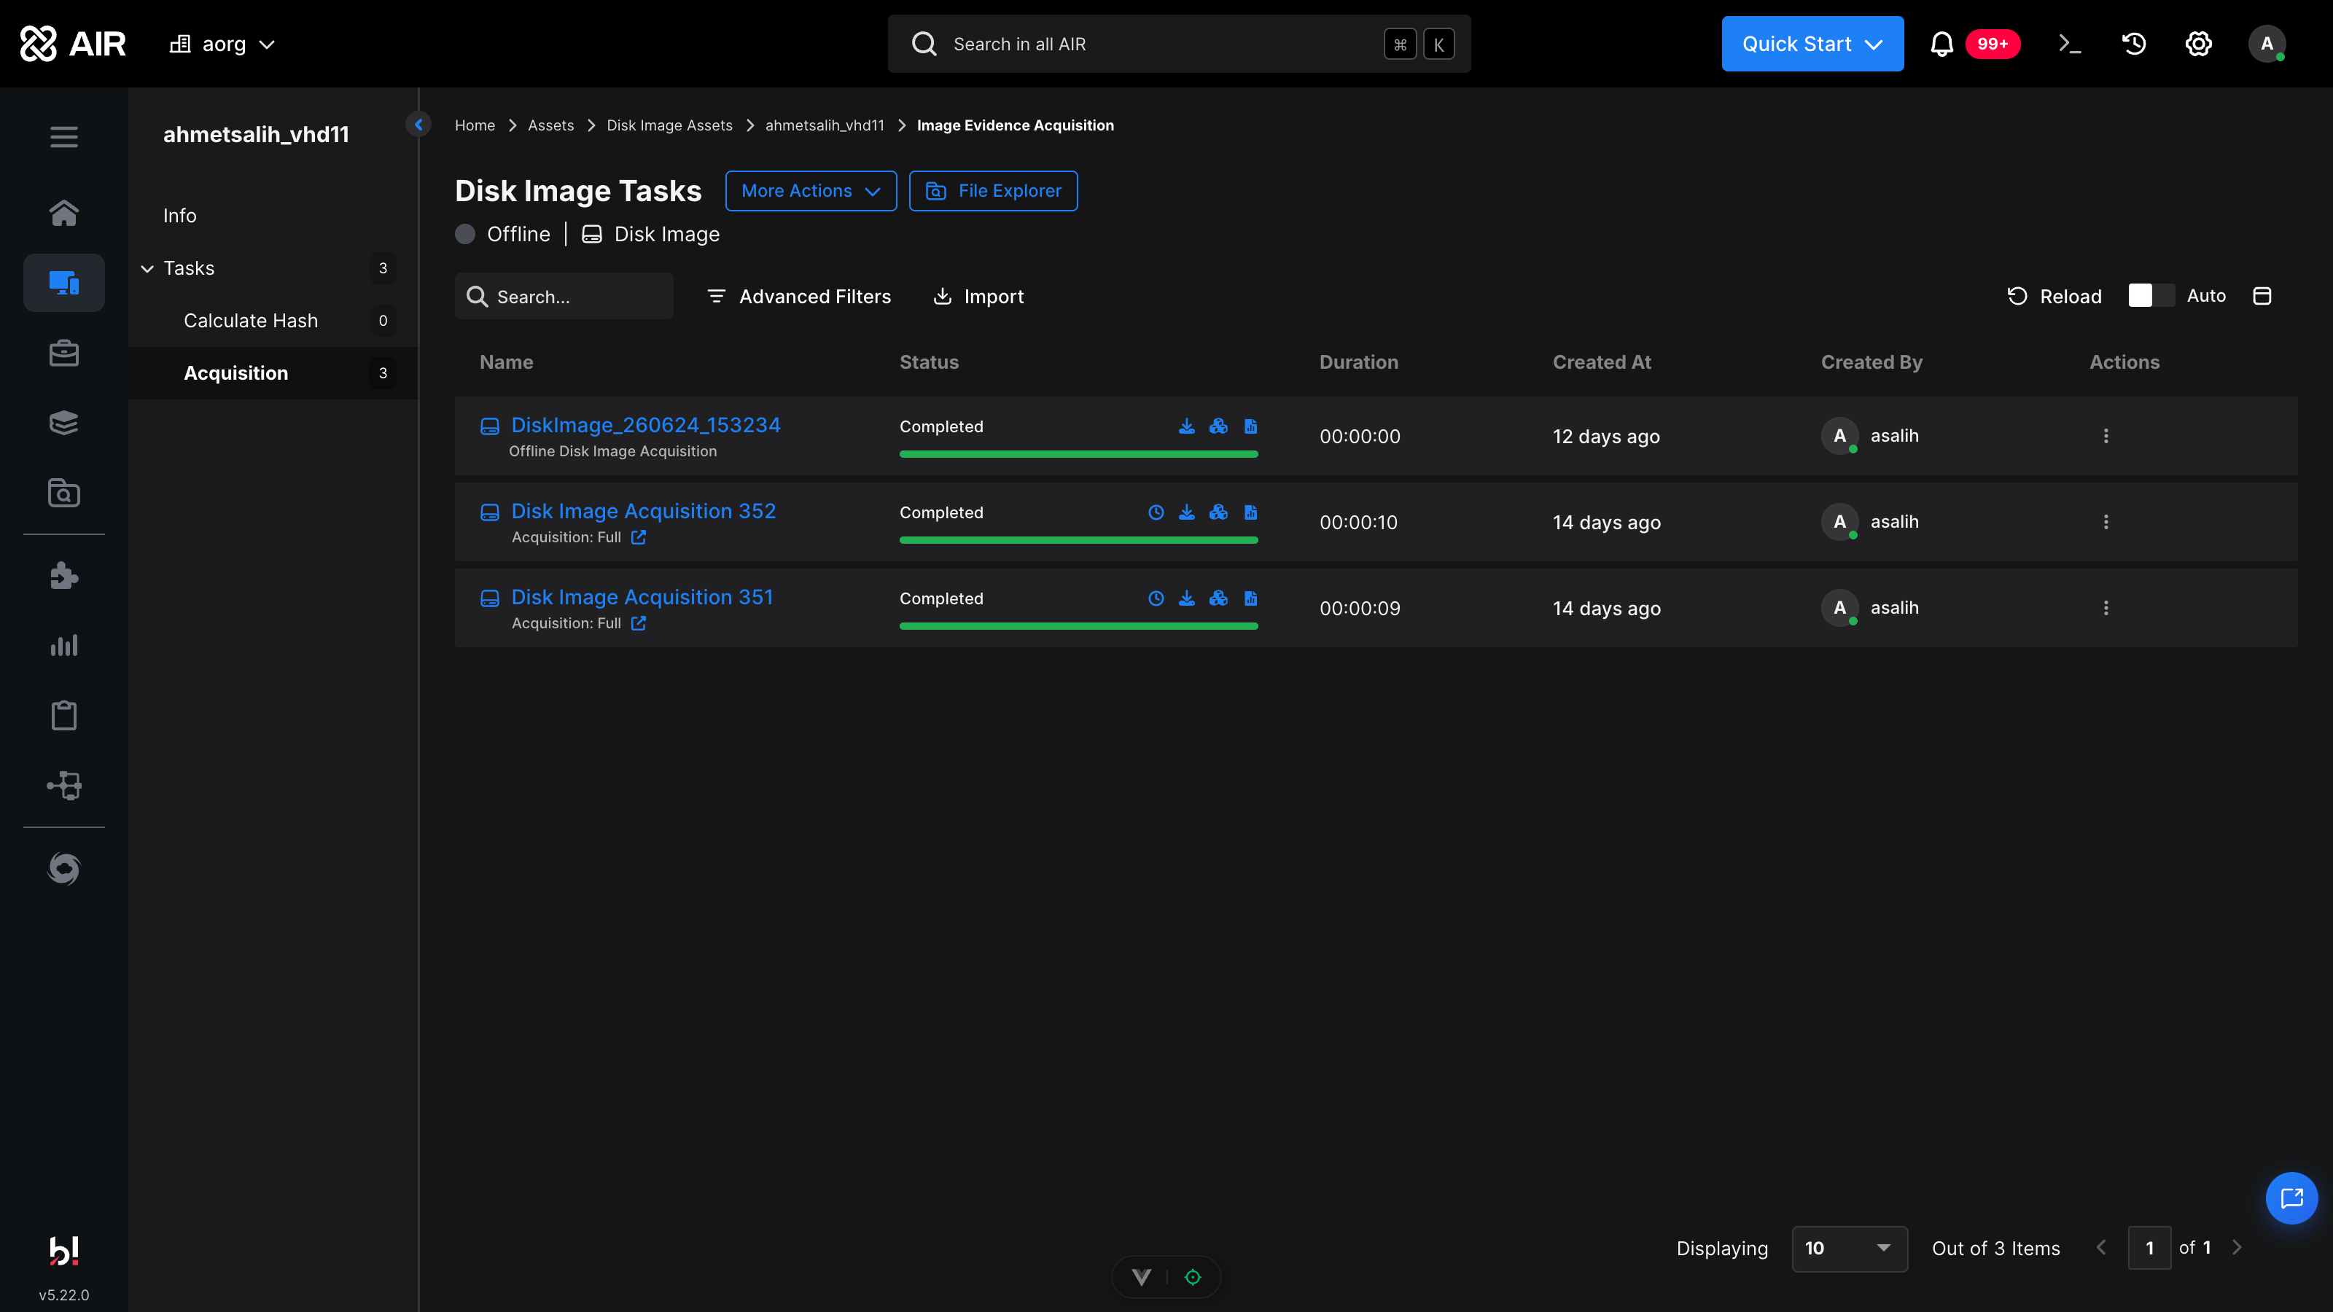The width and height of the screenshot is (2333, 1312).
Task: Open actions menu for Disk Image Acquisition 352
Action: tap(2106, 523)
